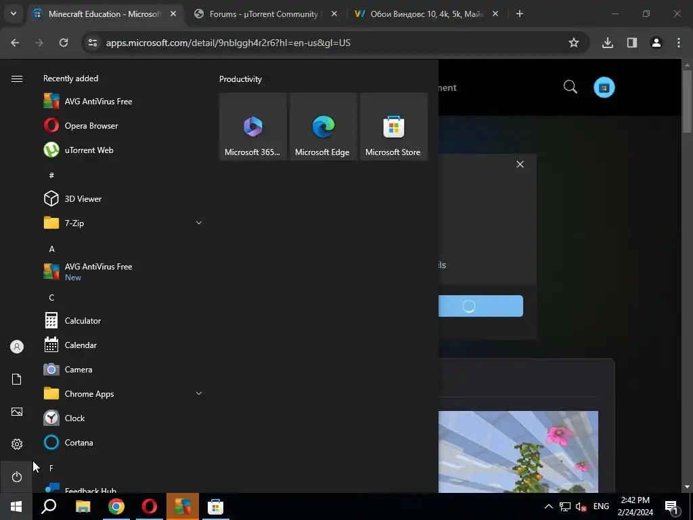This screenshot has height=520, width=693.
Task: Open the clock showing 2:42 PM
Action: coord(635,506)
